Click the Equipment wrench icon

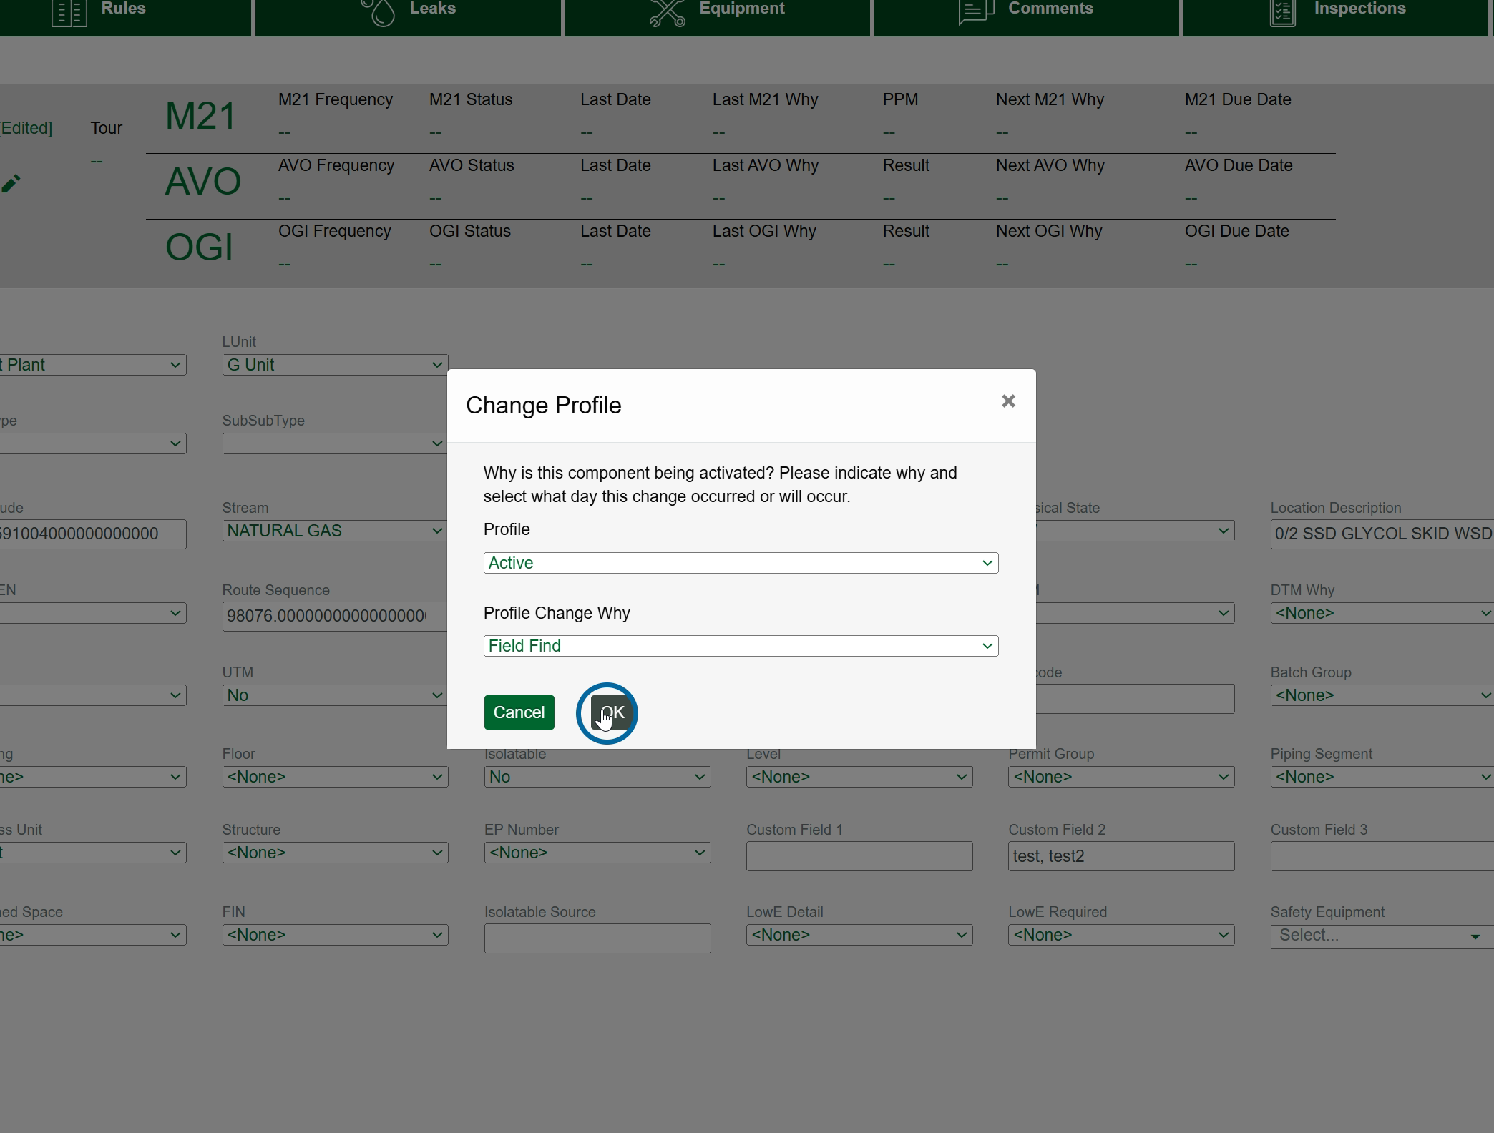coord(668,12)
